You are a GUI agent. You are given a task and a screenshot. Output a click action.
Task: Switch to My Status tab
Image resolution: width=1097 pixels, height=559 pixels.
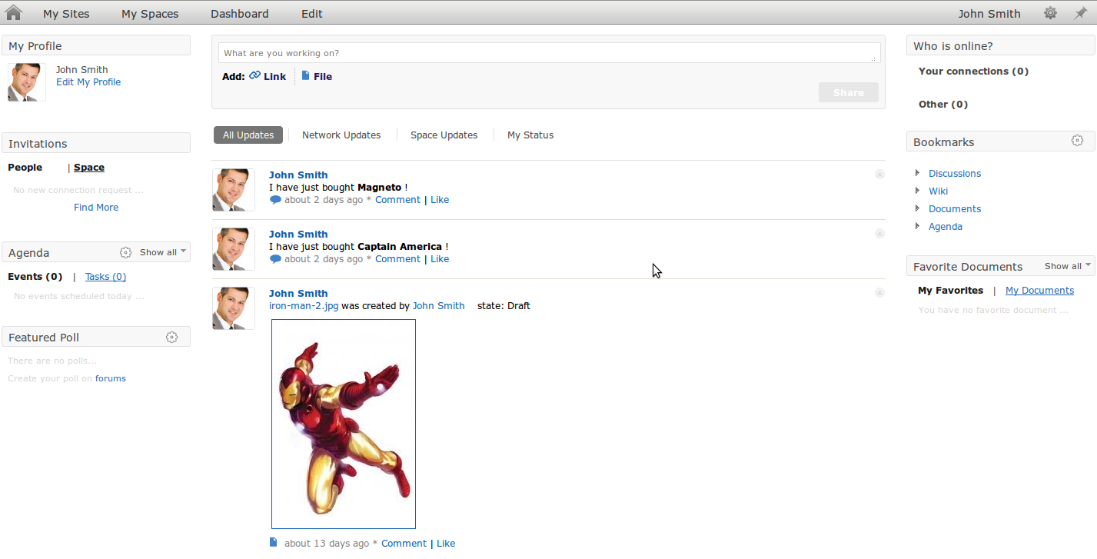tap(530, 135)
